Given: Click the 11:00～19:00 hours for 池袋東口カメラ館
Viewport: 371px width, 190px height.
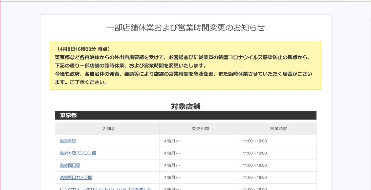Looking at the screenshot, I should (255, 178).
